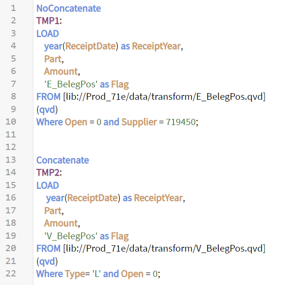304x285 pixels.
Task: Click line number 22 in the gutter
Action: pos(10,274)
